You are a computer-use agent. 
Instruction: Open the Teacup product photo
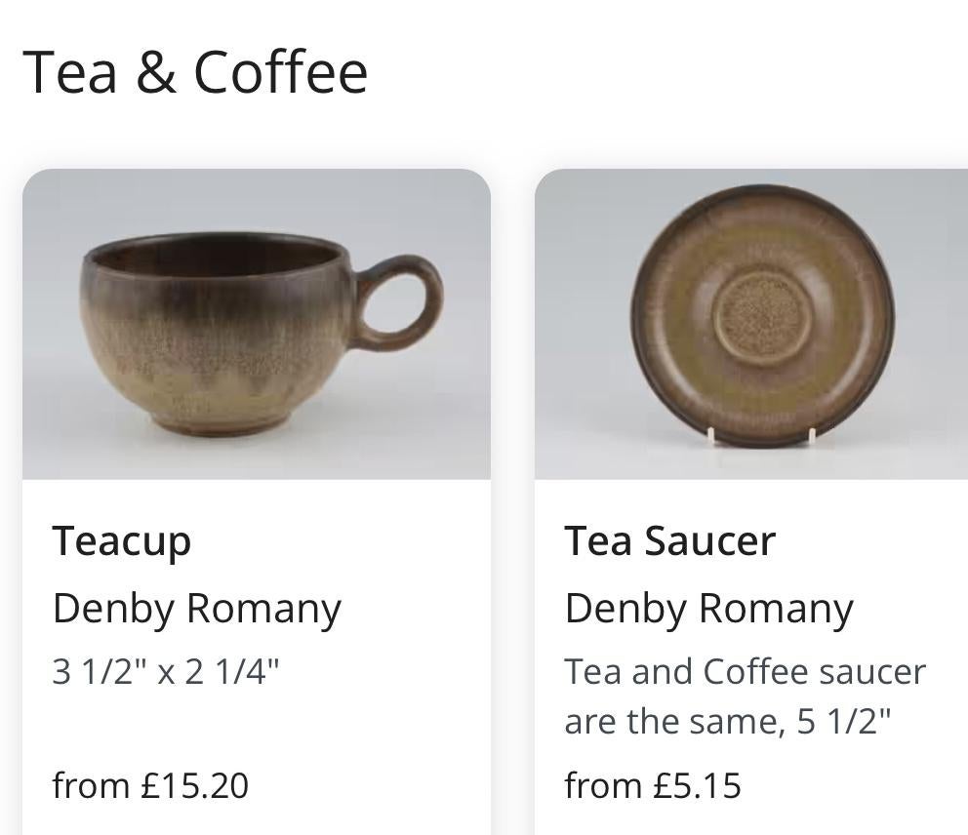point(256,324)
